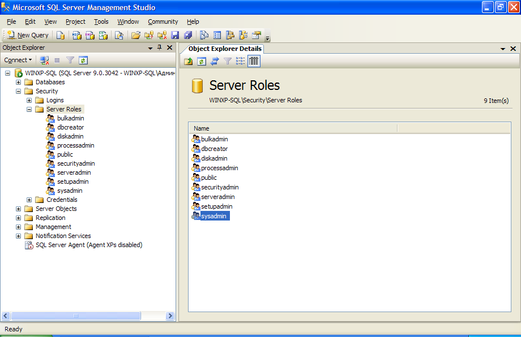Expand the Notification Services folder

pos(18,236)
